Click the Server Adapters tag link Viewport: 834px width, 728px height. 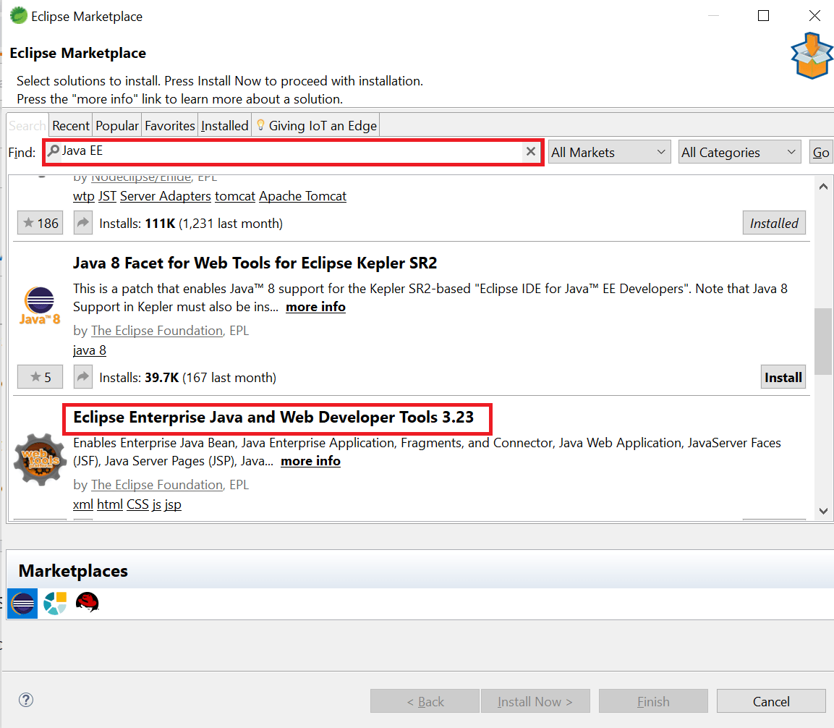pos(166,196)
